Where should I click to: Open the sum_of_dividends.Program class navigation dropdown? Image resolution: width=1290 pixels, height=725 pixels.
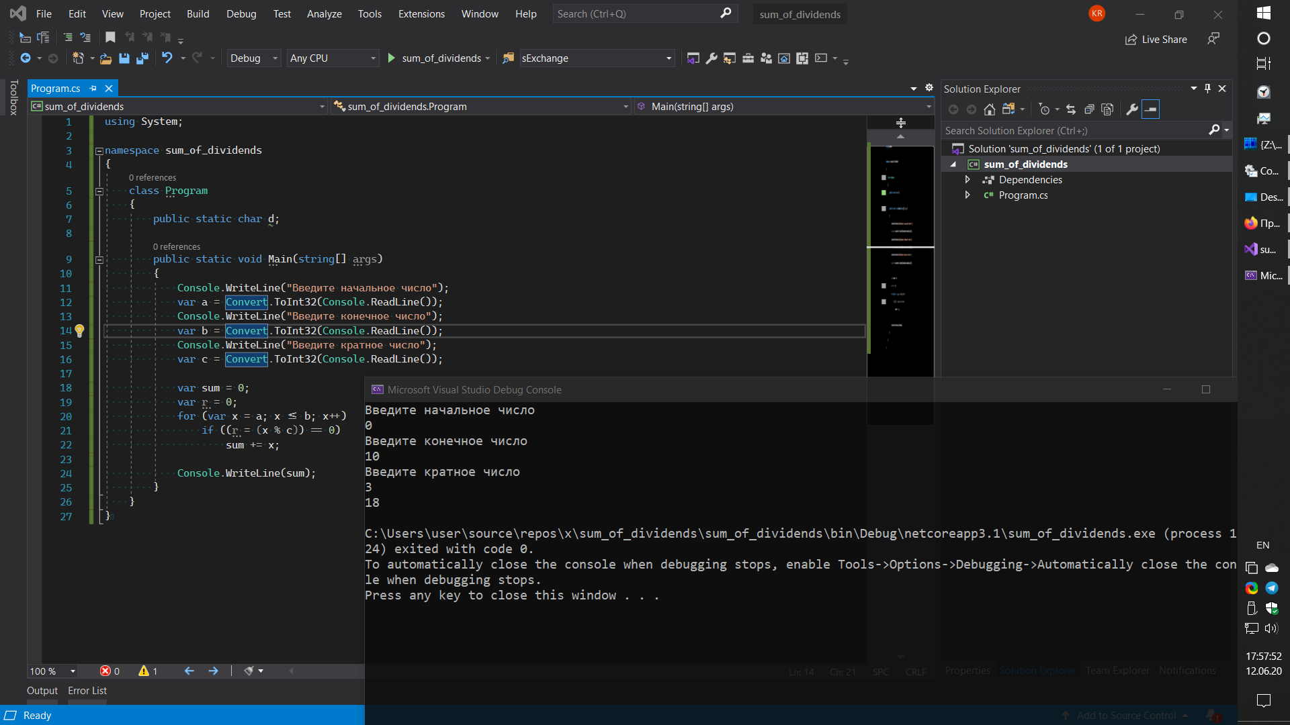coord(481,107)
